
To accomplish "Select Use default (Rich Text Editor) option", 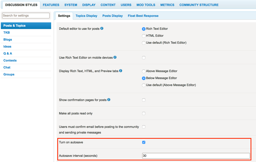I will pos(144,43).
